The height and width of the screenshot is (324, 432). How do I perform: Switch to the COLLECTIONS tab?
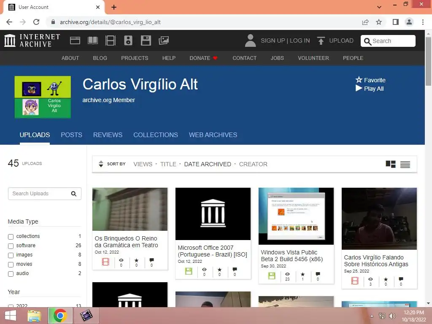pyautogui.click(x=156, y=135)
